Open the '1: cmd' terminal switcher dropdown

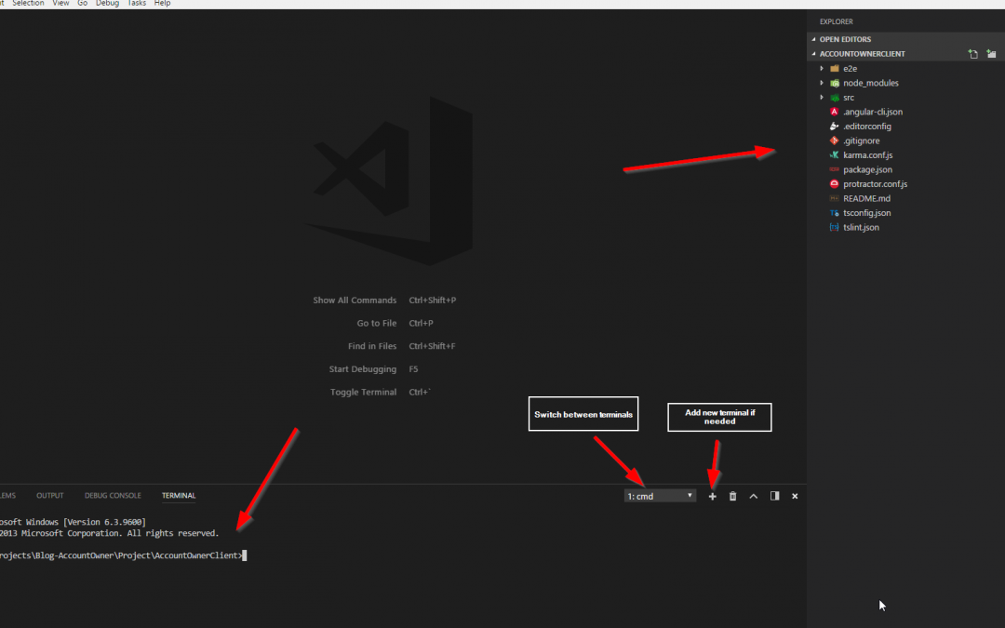pos(660,497)
